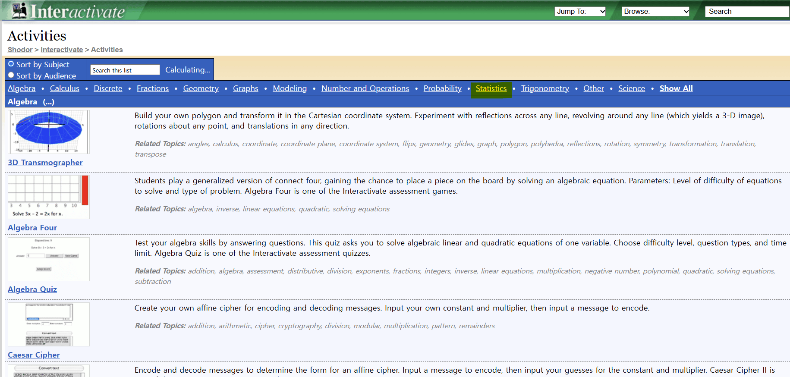Open the Browse dropdown
790x377 pixels.
click(655, 12)
